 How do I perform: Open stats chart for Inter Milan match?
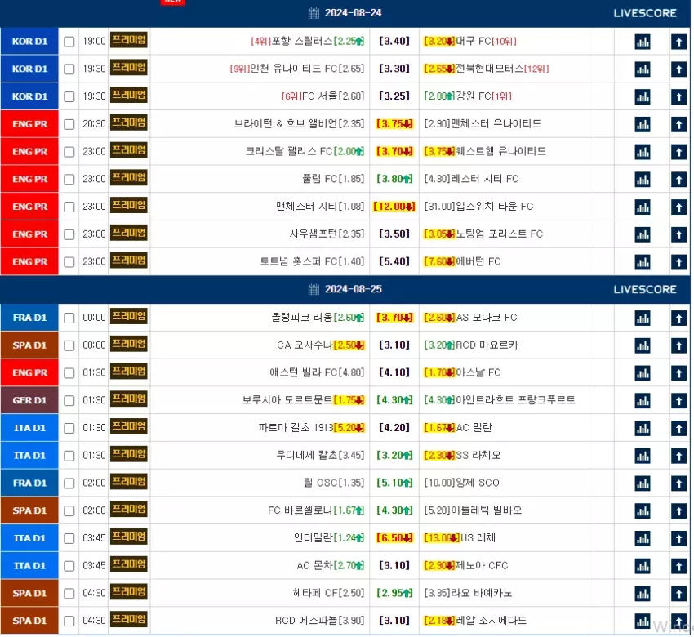[643, 539]
